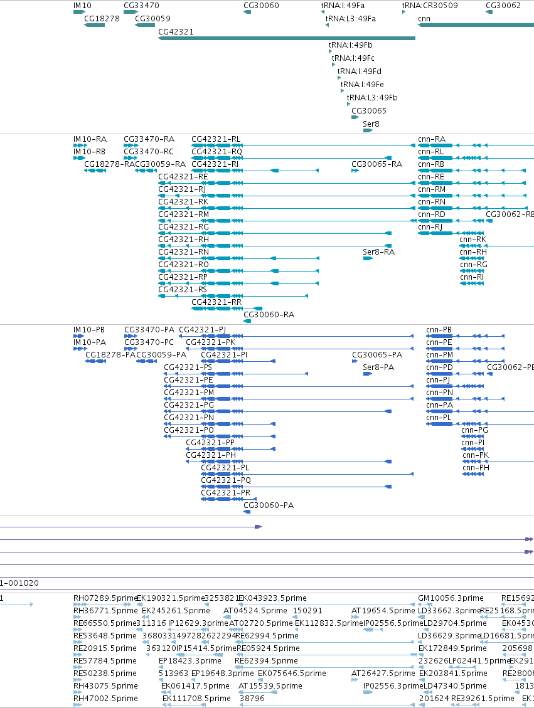
Task: Select the CG42321-RQ transcript label
Action: tap(217, 152)
